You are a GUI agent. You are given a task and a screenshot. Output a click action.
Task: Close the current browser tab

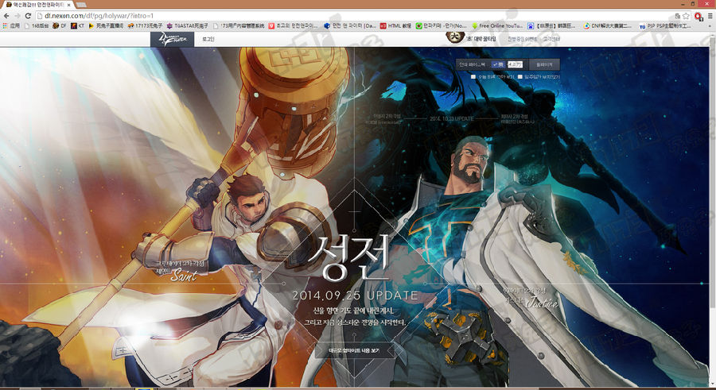[x=69, y=5]
